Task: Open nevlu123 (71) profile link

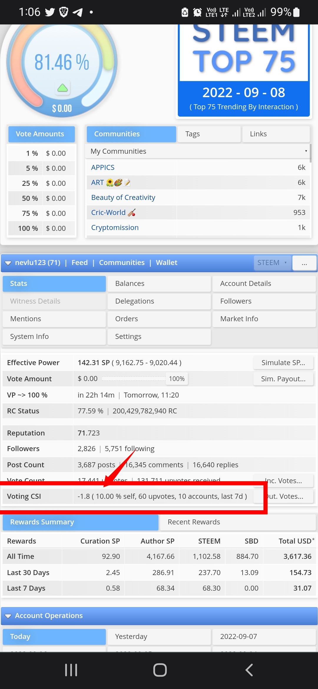Action: (x=38, y=263)
